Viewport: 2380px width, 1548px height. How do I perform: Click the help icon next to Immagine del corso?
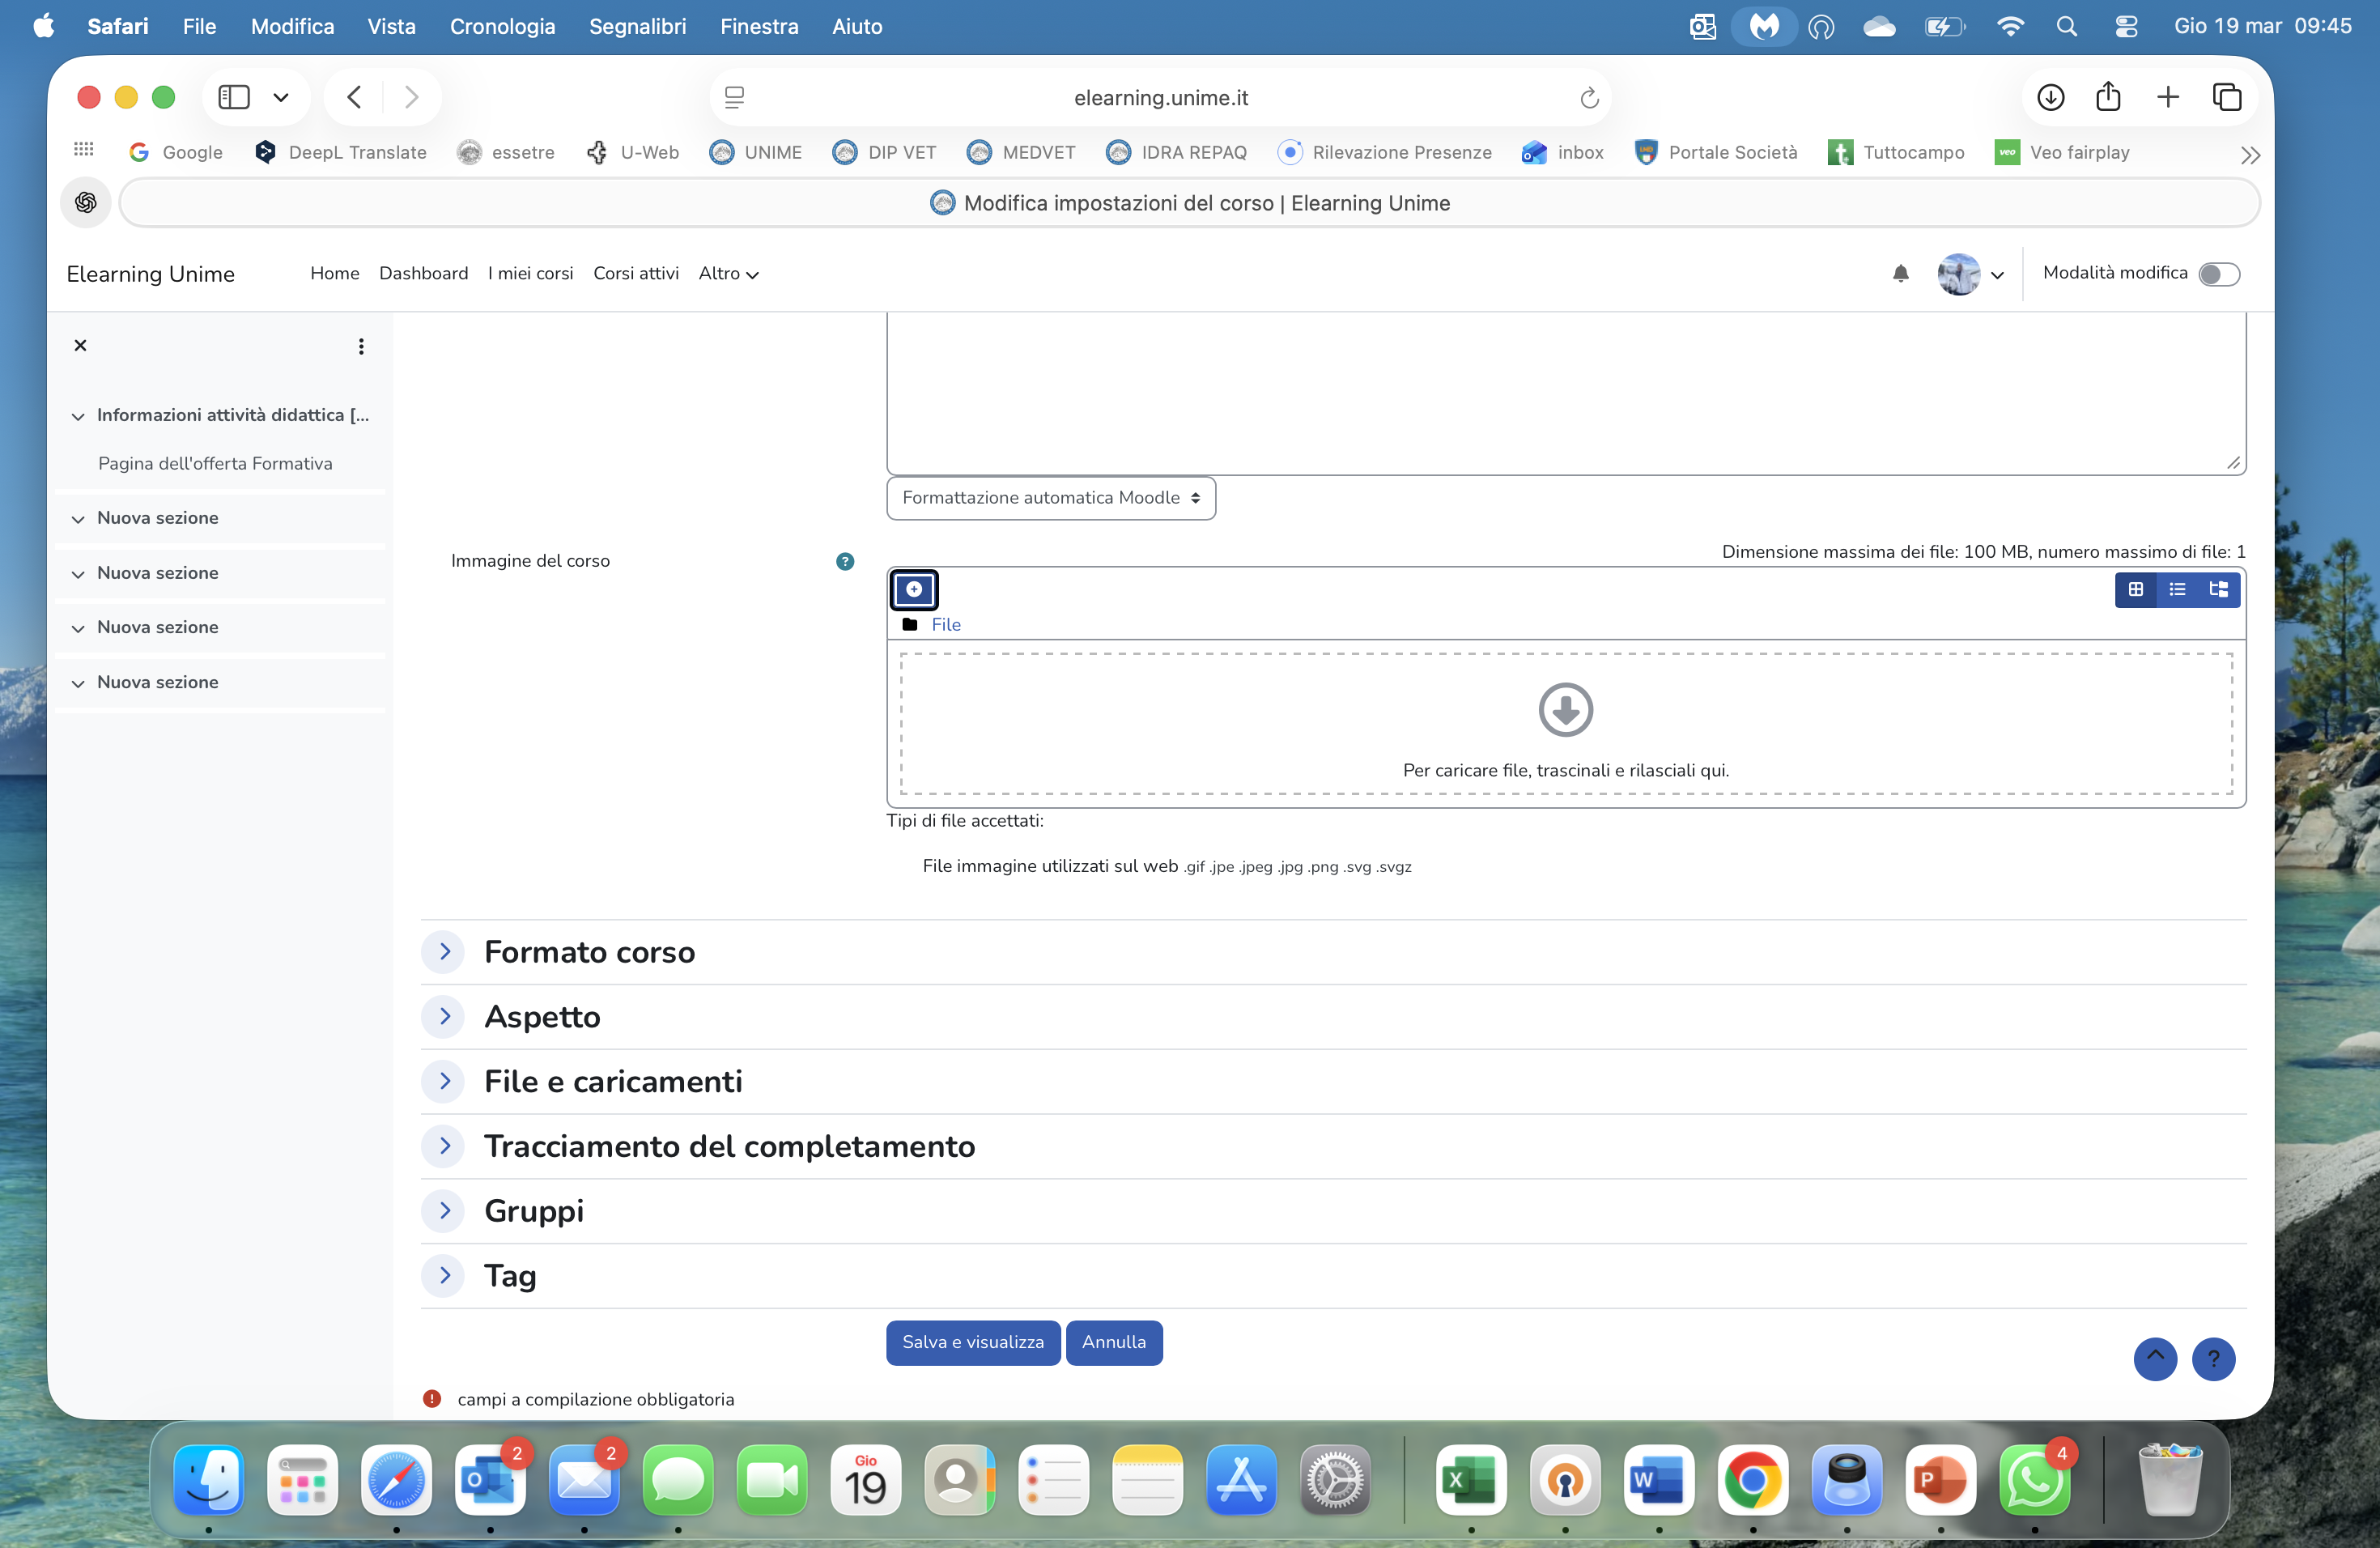[845, 561]
